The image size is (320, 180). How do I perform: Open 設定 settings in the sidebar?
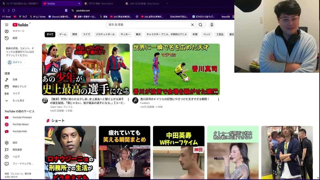[15, 143]
